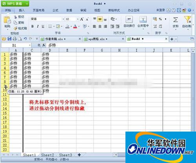This screenshot has height=163, width=196.
Task: Switch to Sheet3 tab
Action: [x=65, y=155]
